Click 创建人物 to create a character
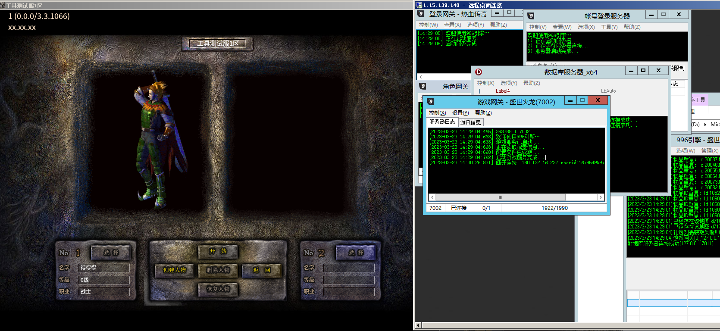 175,270
